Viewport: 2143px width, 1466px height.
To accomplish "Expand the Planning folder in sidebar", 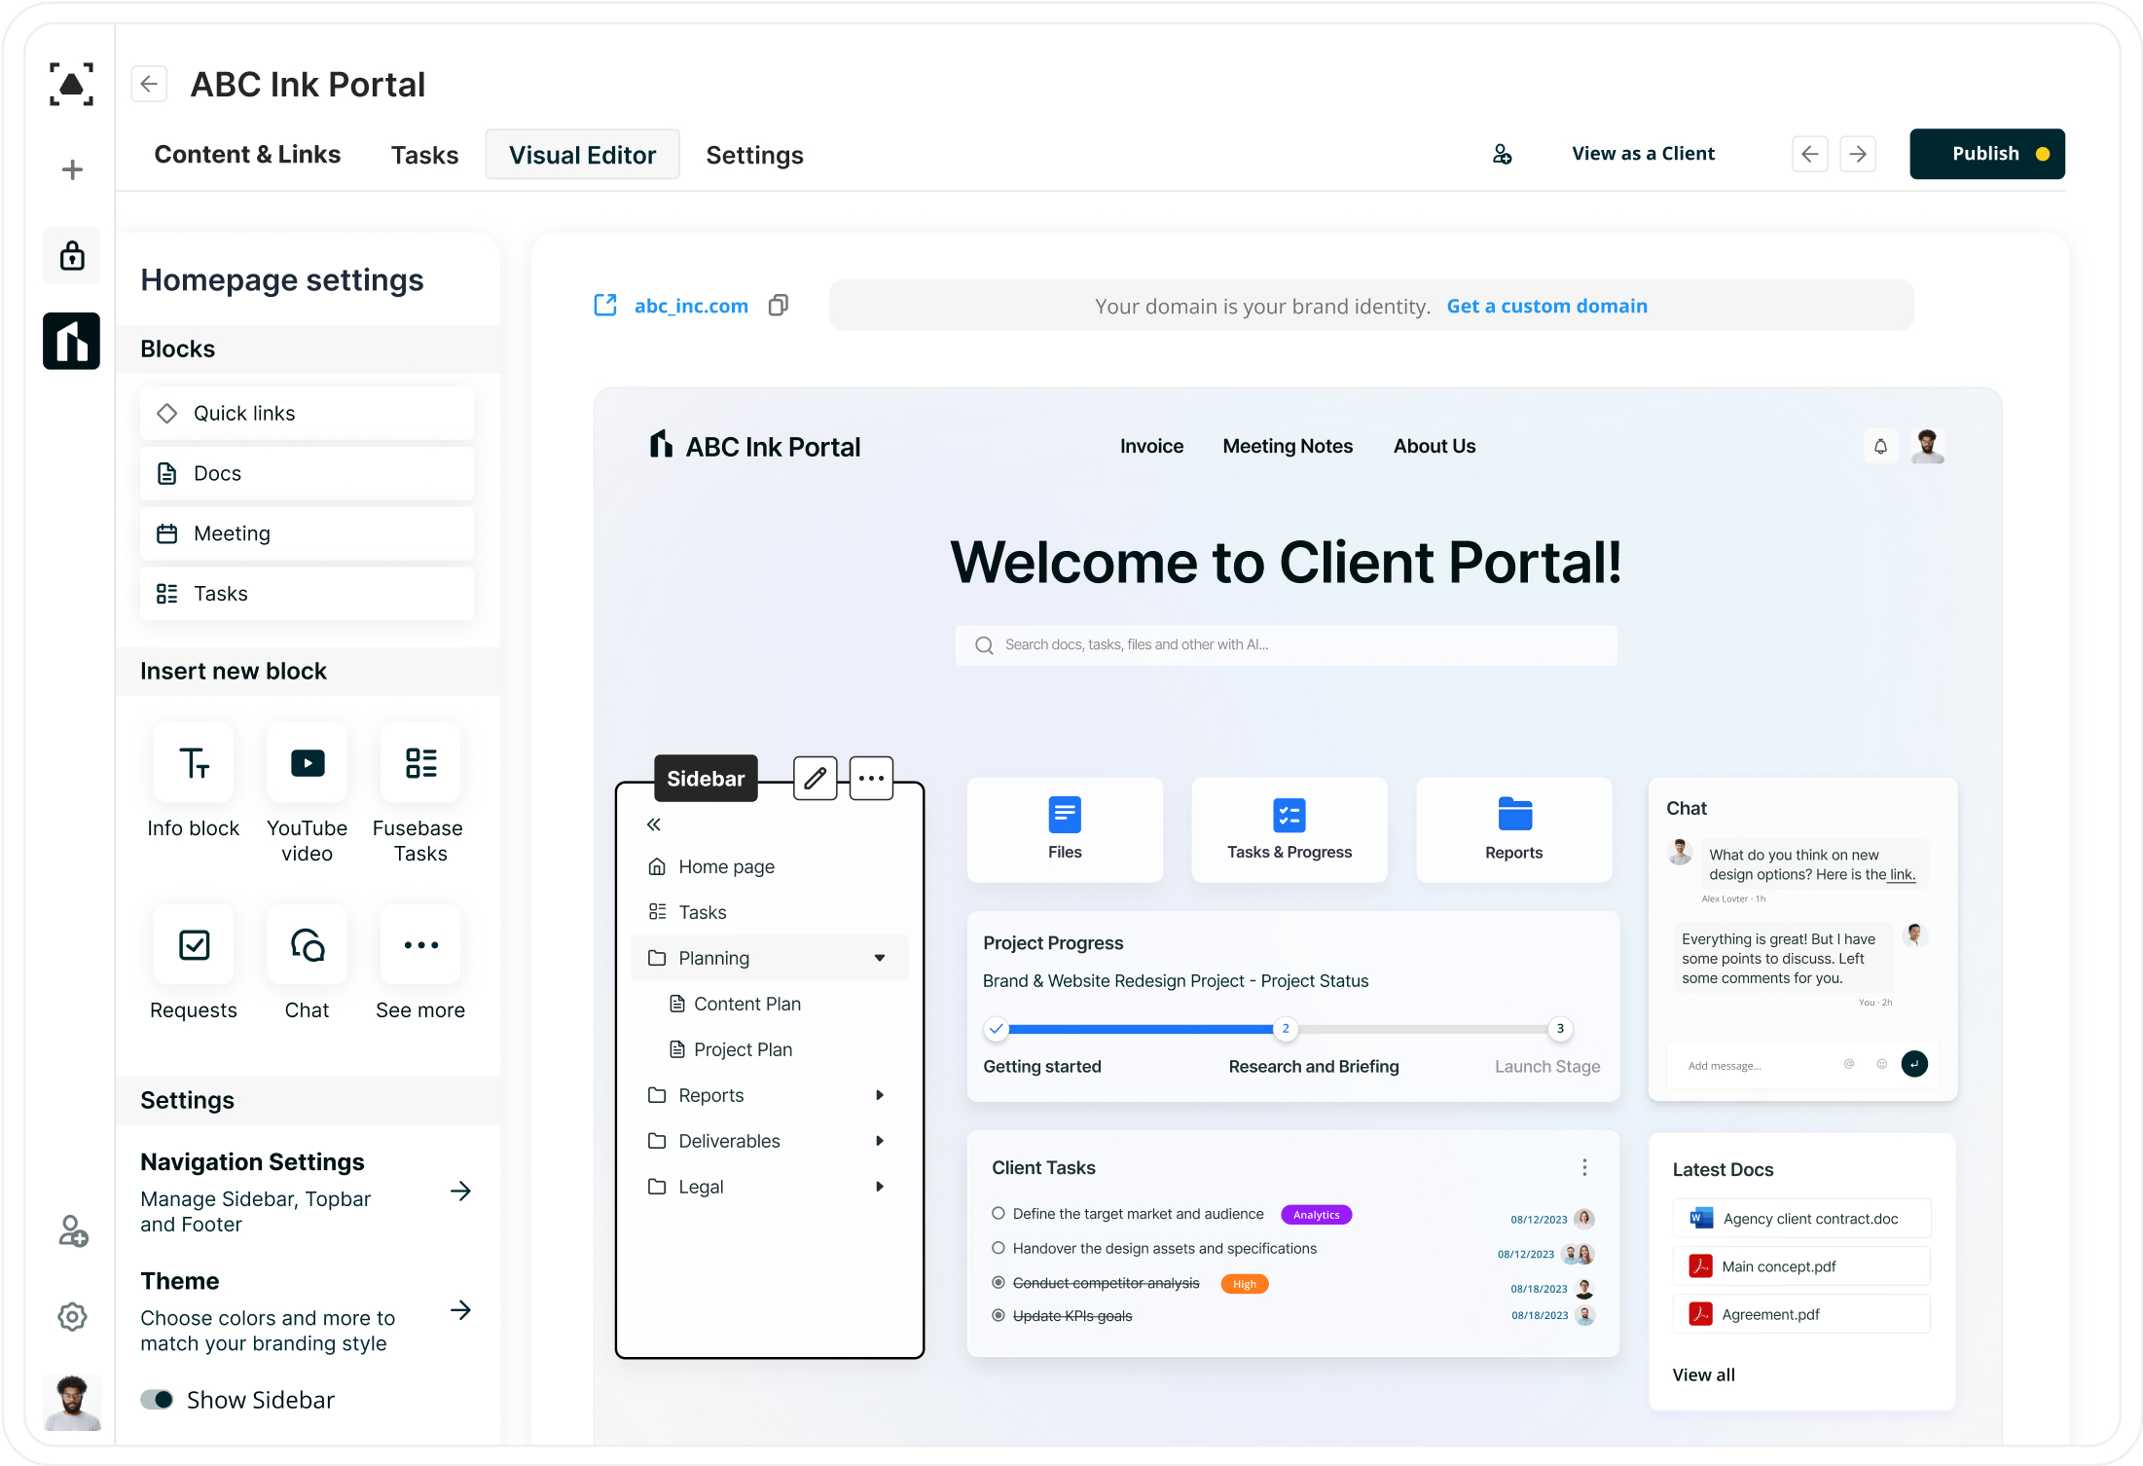I will (x=883, y=958).
